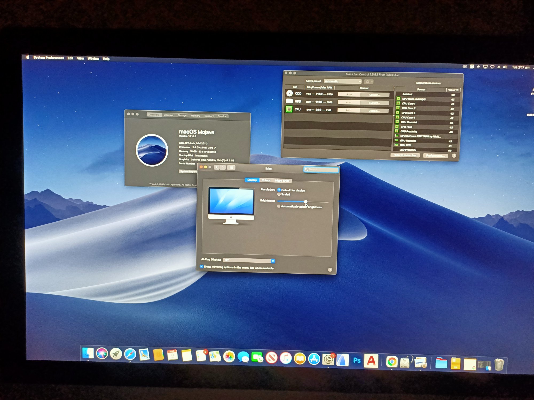Image resolution: width=534 pixels, height=400 pixels.
Task: Open iTunes music icon in Dock
Action: [286, 358]
